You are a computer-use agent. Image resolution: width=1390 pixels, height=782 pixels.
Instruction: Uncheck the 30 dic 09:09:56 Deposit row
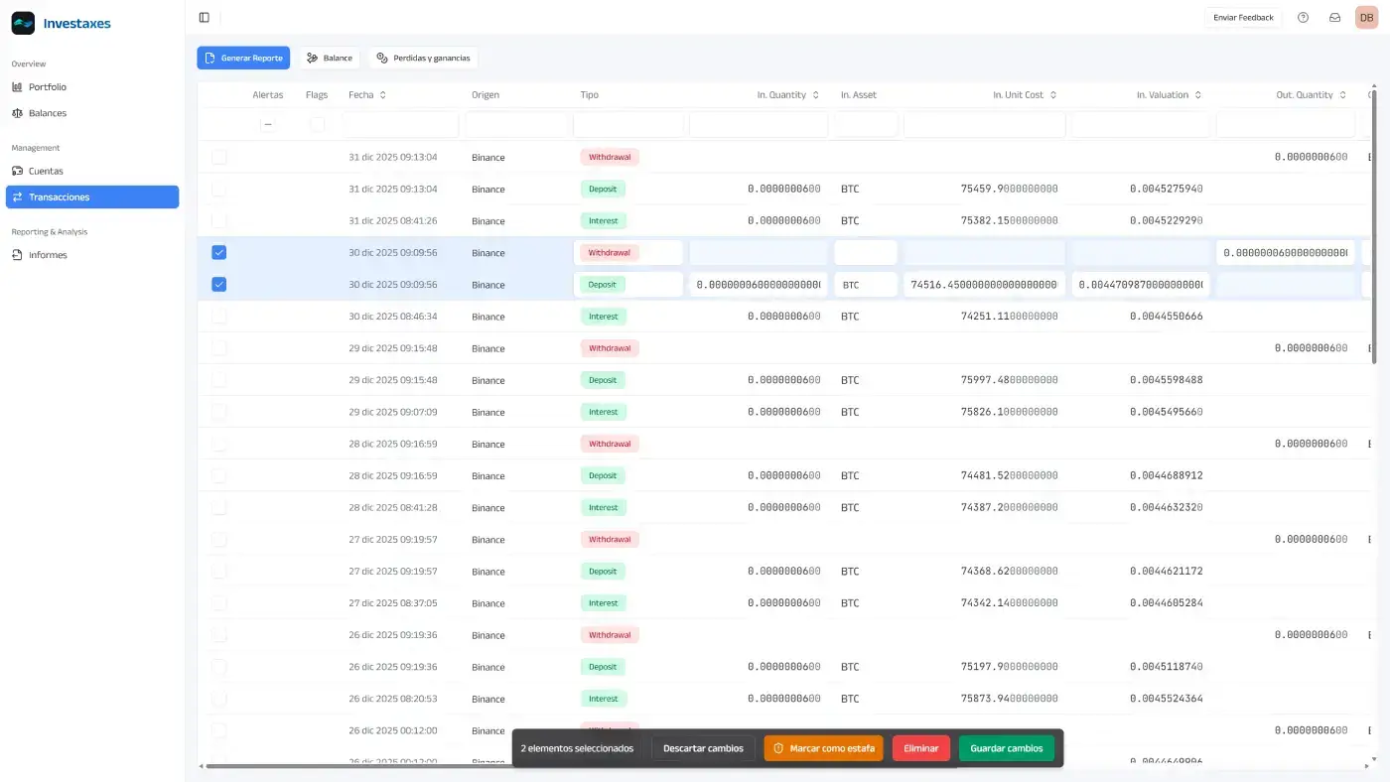click(x=219, y=284)
